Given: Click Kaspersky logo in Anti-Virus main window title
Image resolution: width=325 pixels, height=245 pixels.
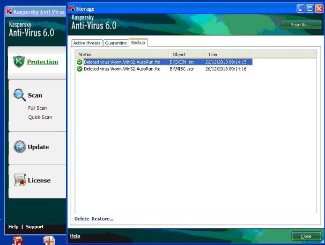Looking at the screenshot, I should coord(9,12).
